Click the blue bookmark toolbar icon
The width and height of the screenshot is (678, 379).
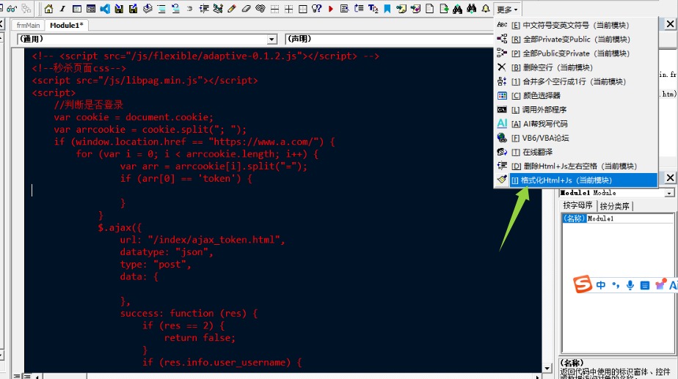click(x=387, y=9)
